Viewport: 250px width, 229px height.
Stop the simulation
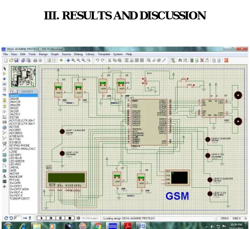click(70, 218)
